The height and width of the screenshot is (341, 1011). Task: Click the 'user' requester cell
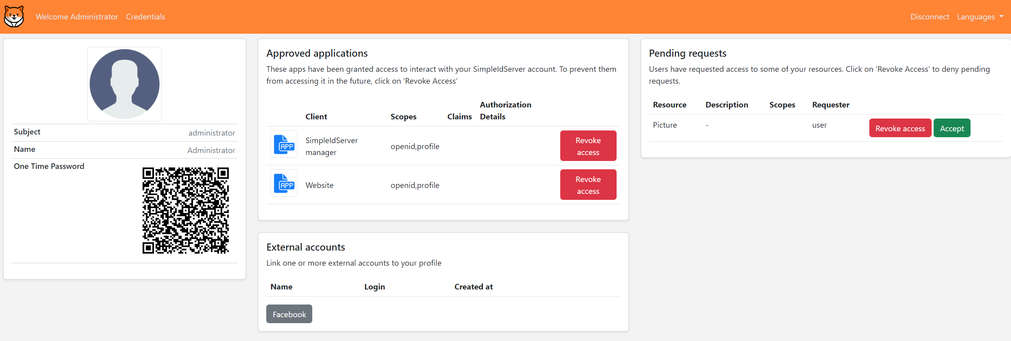(819, 125)
